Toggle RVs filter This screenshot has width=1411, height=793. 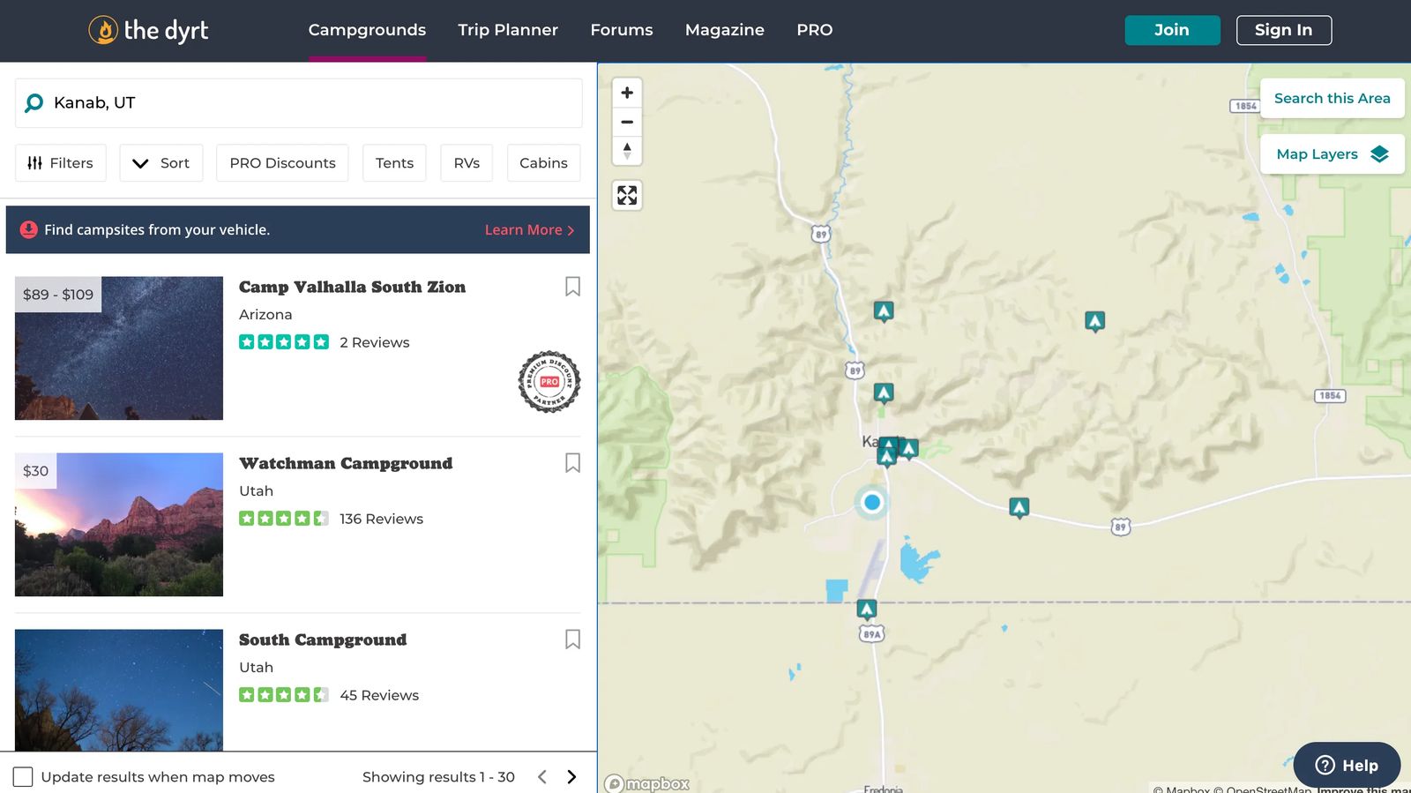[x=467, y=163]
